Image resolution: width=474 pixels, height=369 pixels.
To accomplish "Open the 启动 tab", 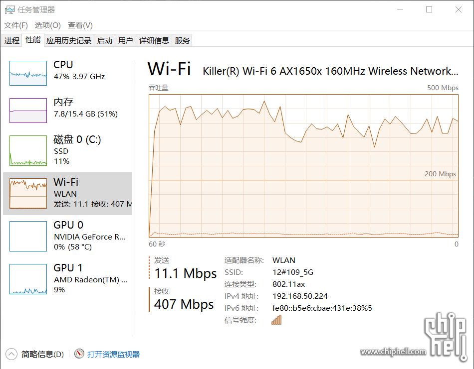I will (x=104, y=40).
